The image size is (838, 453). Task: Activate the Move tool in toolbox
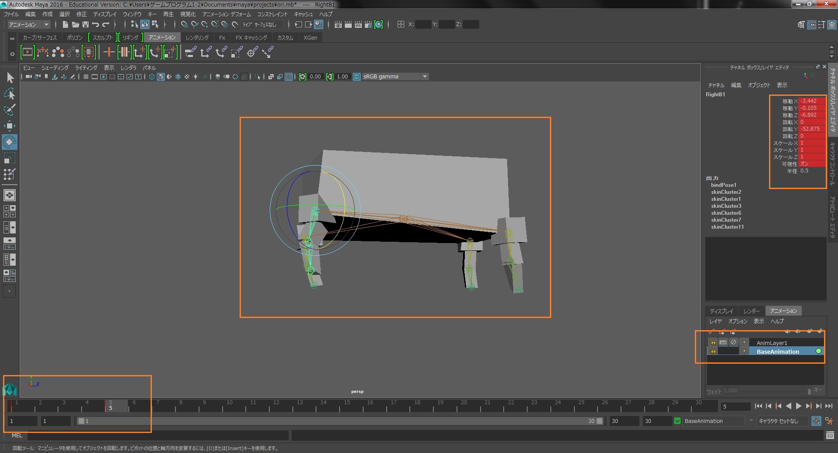[10, 126]
